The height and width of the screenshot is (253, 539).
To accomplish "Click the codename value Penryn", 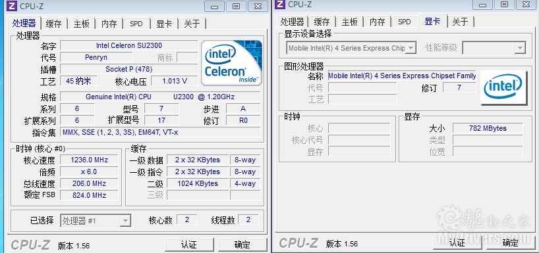I will [x=96, y=57].
